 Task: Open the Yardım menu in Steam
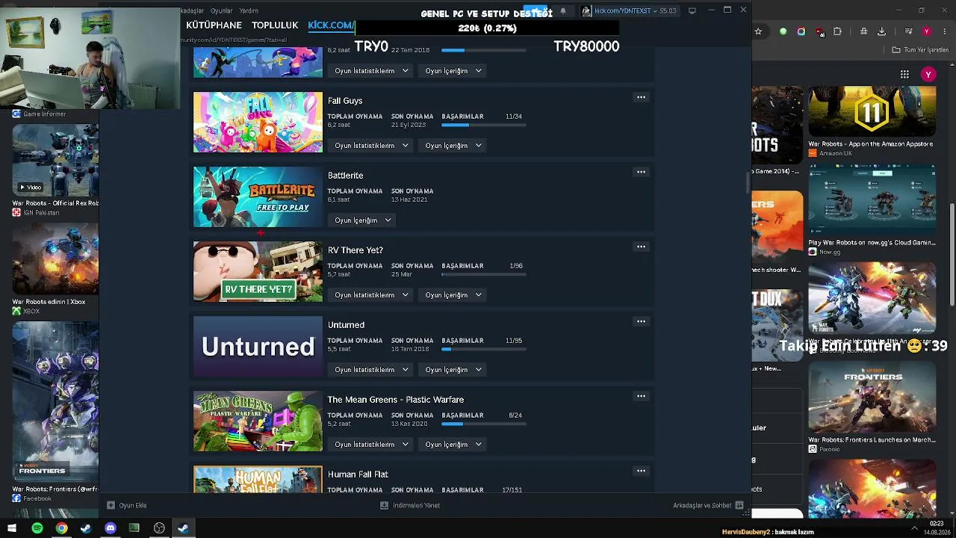[x=249, y=11]
